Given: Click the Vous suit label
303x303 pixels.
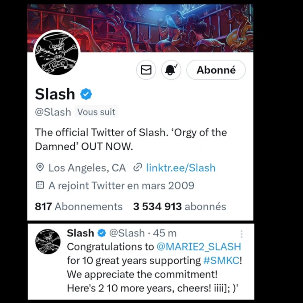Looking at the screenshot, I should (96, 112).
